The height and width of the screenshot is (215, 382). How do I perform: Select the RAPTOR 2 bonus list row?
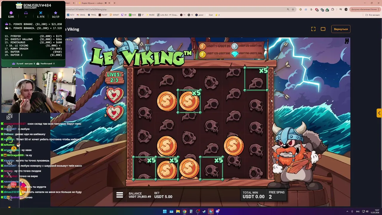click(x=33, y=55)
